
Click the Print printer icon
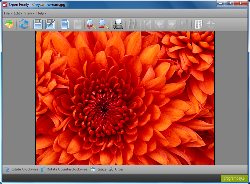click(x=118, y=24)
